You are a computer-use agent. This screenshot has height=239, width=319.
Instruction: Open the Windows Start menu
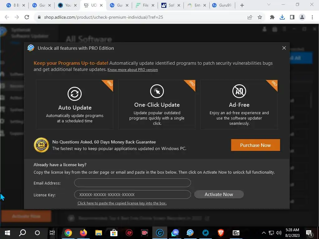[x=7, y=233]
